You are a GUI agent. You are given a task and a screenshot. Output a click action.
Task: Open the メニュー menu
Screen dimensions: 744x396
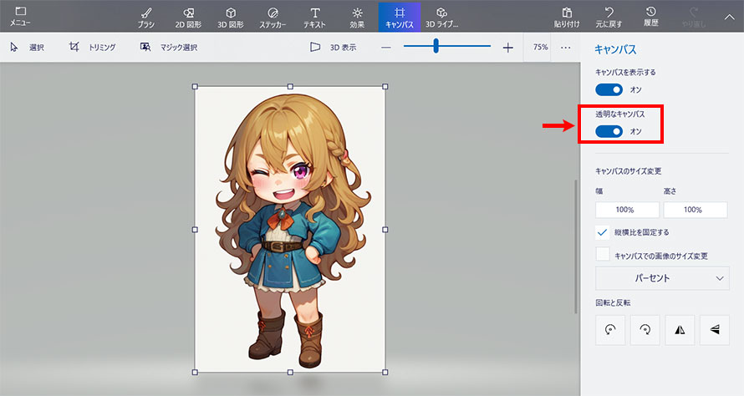click(20, 17)
